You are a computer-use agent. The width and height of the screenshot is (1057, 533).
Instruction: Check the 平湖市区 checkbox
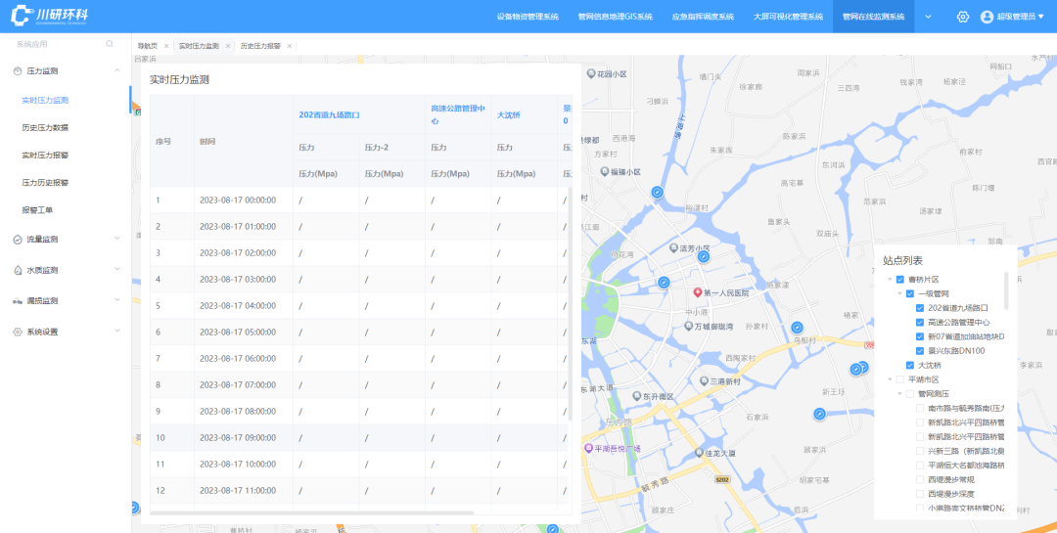[899, 379]
